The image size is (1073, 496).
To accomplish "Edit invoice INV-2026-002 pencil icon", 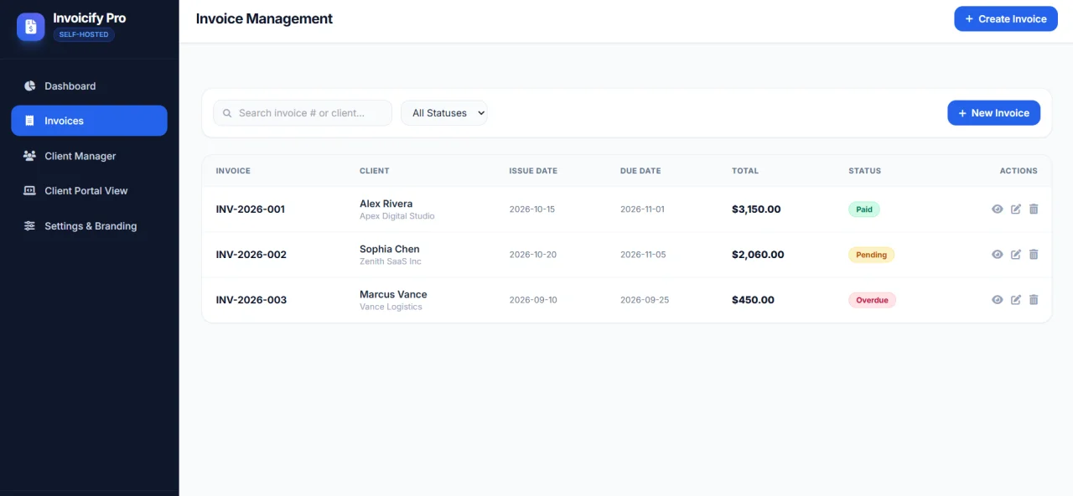I will (x=1016, y=255).
